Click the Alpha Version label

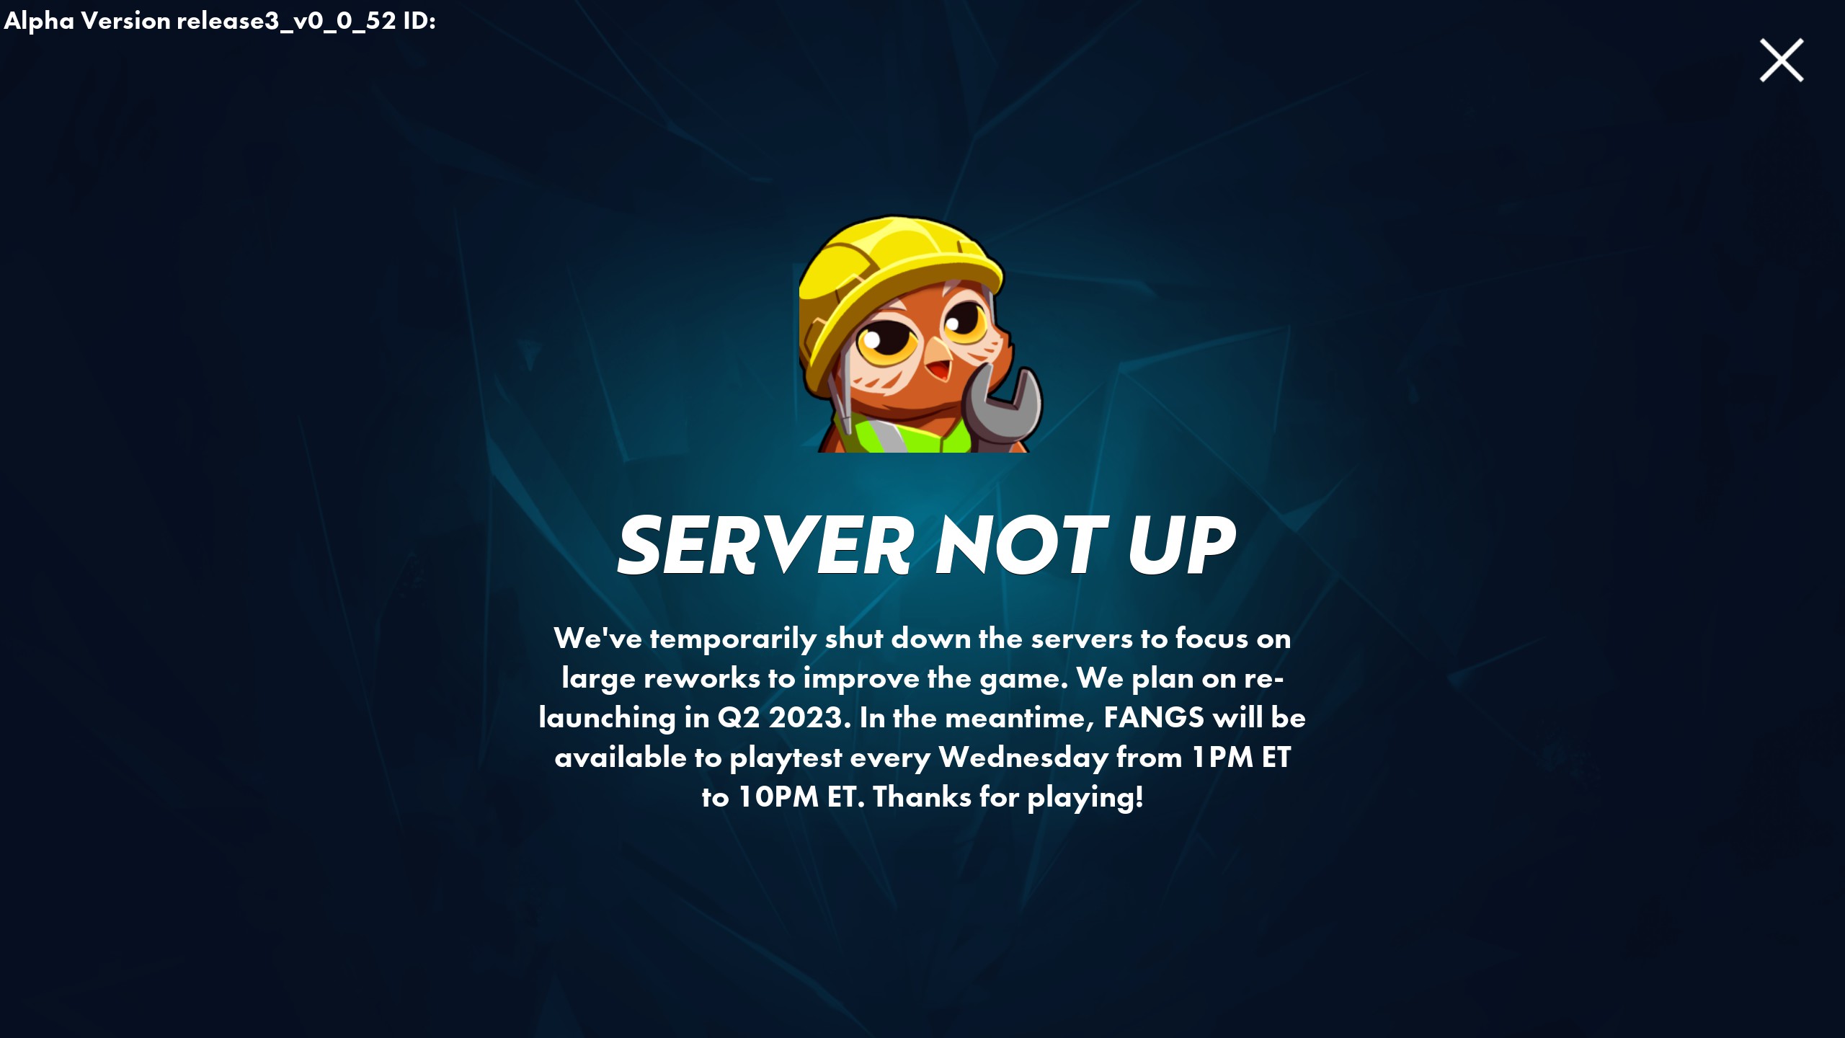click(86, 21)
